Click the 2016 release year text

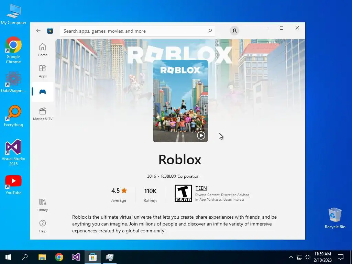click(x=152, y=176)
